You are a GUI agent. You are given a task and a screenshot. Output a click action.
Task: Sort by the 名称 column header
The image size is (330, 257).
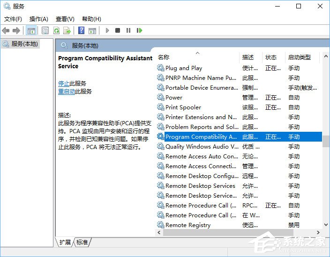click(x=198, y=57)
